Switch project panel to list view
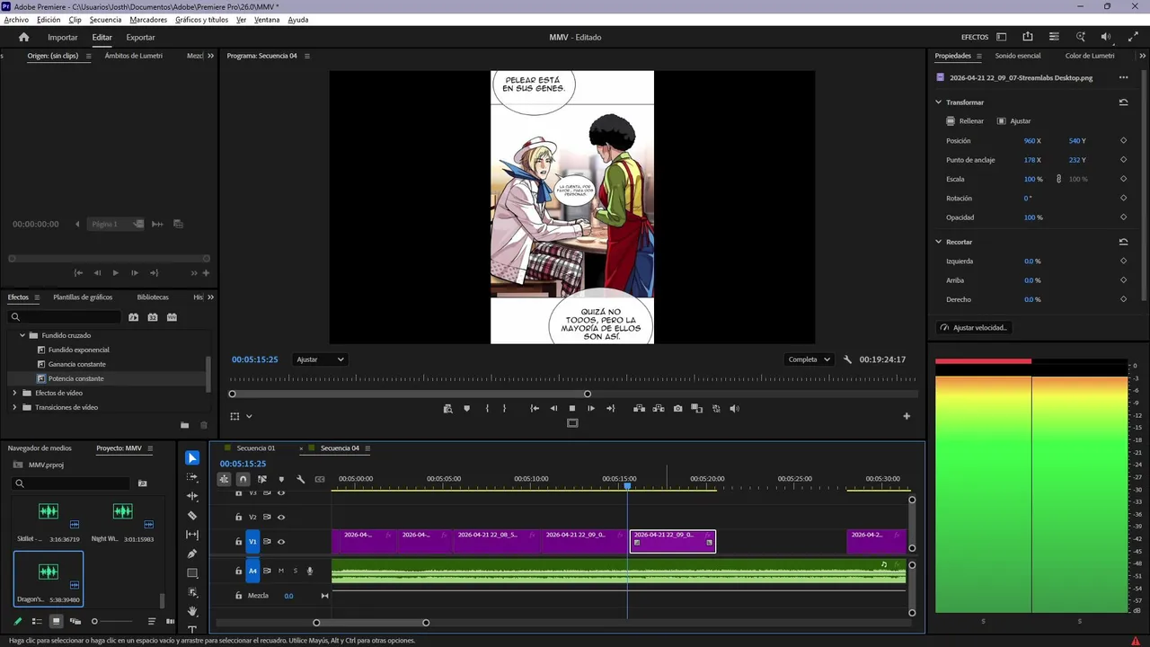Image resolution: width=1150 pixels, height=647 pixels. [37, 621]
